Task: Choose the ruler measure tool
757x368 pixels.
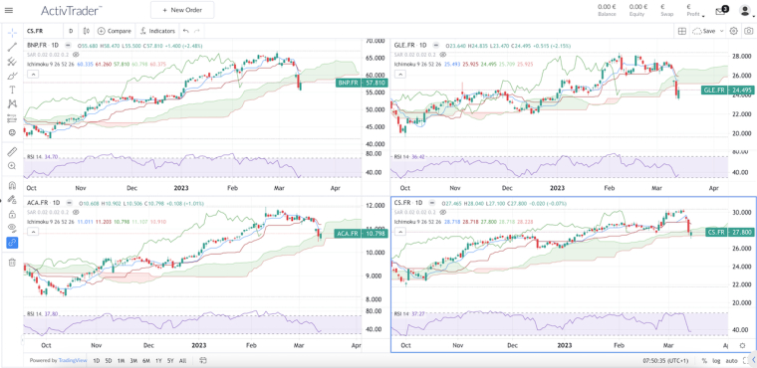Action: (12, 151)
